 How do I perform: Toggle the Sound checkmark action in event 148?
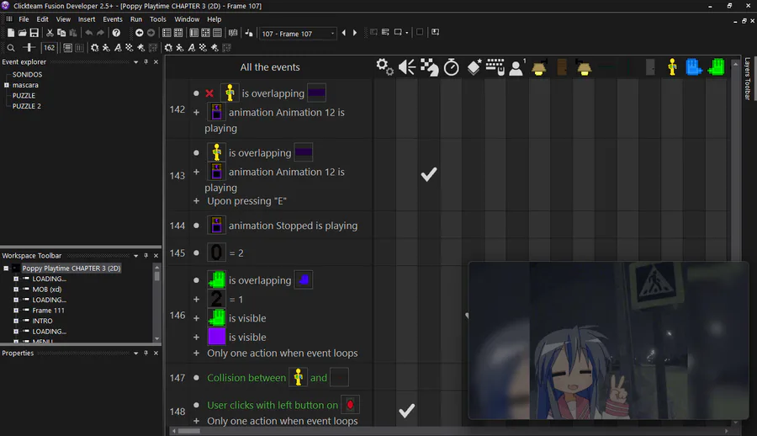pyautogui.click(x=406, y=411)
